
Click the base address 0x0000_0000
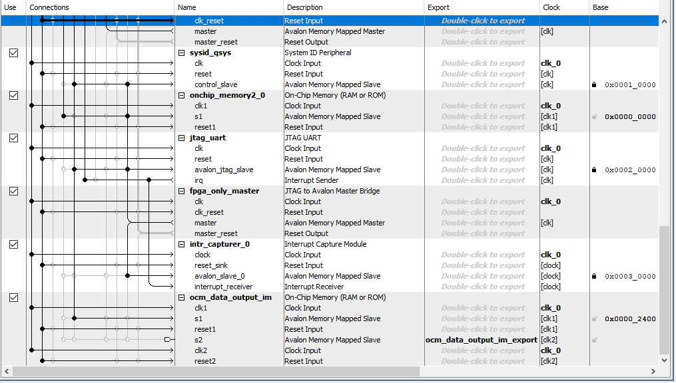coord(630,116)
